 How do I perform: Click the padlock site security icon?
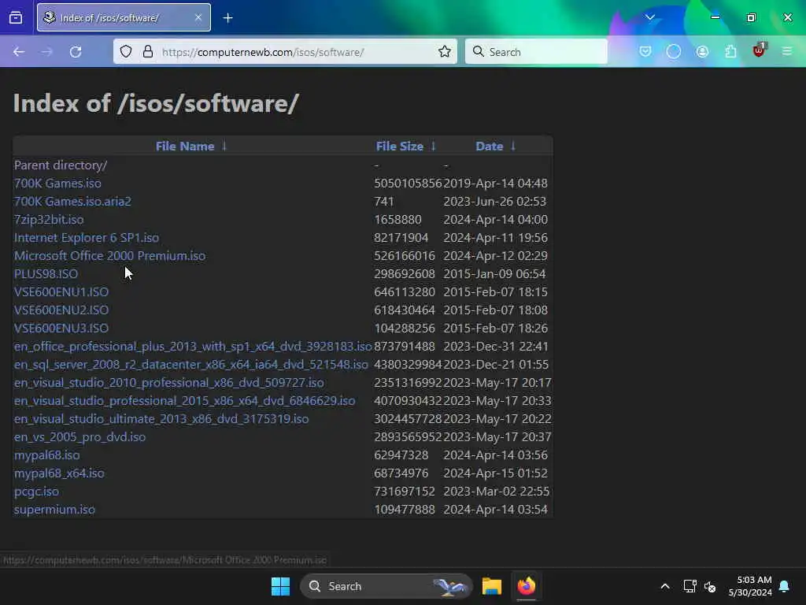click(x=148, y=51)
